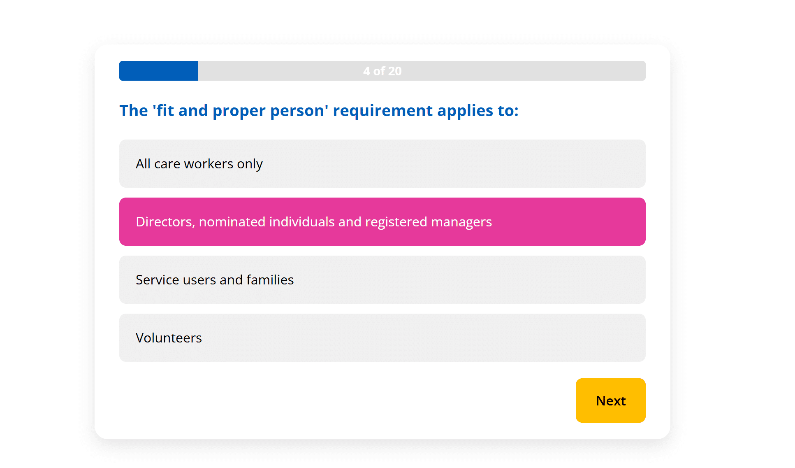Click the yellow Next button
Viewport: 795px width, 468px height.
tap(610, 400)
